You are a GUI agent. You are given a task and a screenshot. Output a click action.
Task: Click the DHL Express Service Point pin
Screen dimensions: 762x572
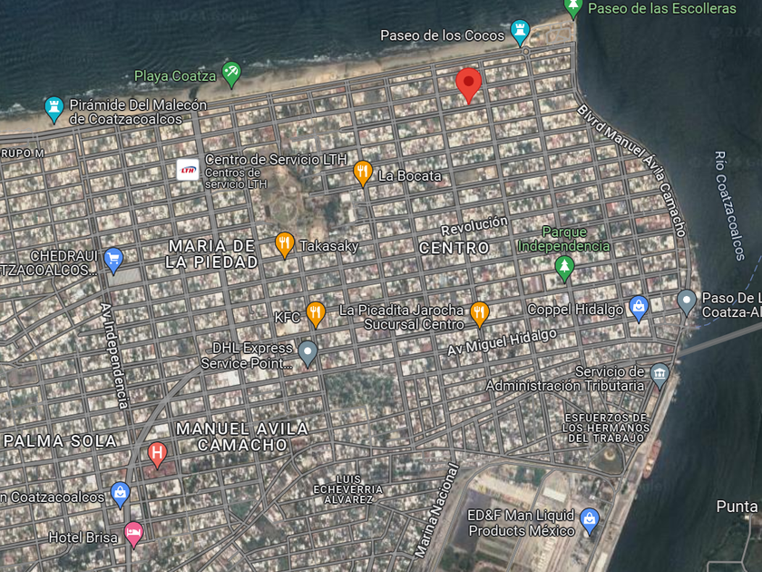point(308,353)
